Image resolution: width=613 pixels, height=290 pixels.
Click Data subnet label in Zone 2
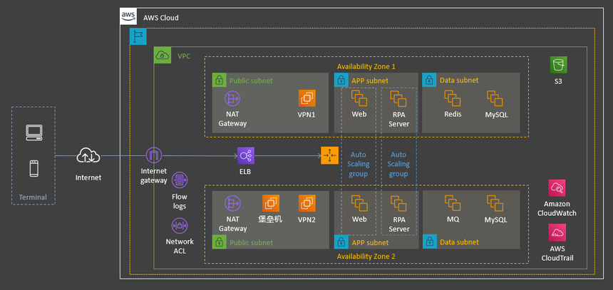pyautogui.click(x=459, y=242)
